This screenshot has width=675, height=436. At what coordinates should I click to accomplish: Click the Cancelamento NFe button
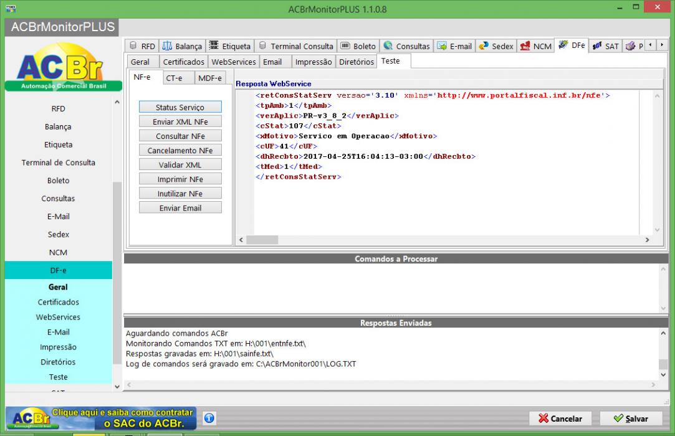[180, 150]
